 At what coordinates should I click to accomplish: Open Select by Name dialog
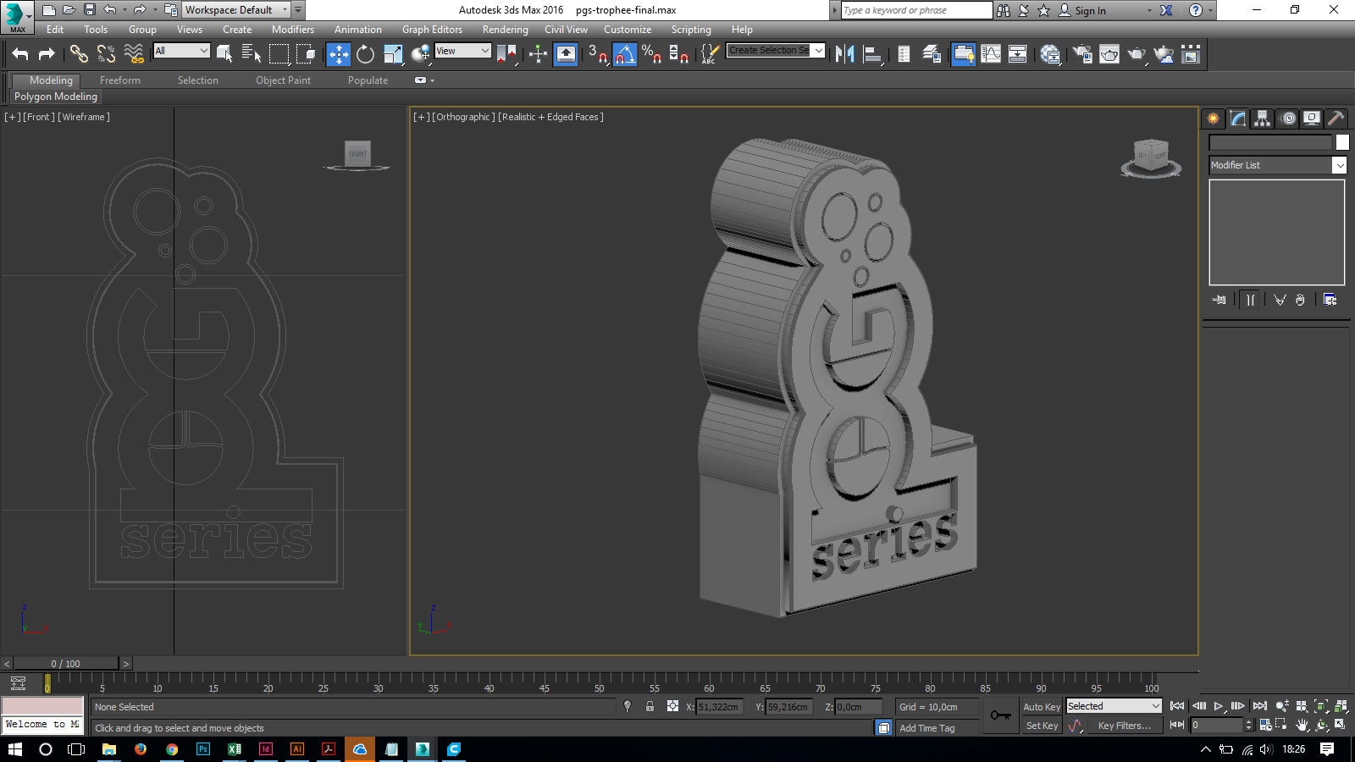click(x=252, y=54)
